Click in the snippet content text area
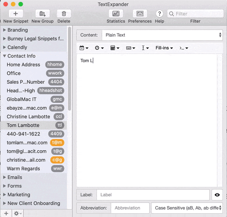 click(x=147, y=121)
